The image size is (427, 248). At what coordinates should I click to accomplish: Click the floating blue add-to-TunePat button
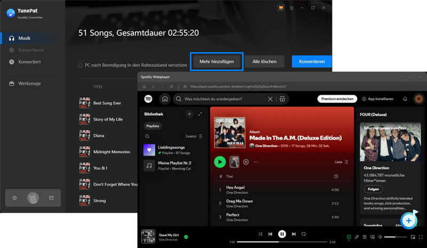tap(409, 220)
